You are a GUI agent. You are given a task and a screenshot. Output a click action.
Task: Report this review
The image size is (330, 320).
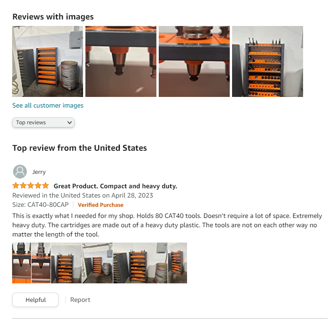coord(80,300)
